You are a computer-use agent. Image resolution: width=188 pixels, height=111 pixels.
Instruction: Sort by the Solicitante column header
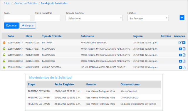point(87,36)
